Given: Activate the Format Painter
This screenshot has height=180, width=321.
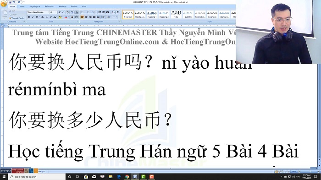Looking at the screenshot, I should coord(17,18).
